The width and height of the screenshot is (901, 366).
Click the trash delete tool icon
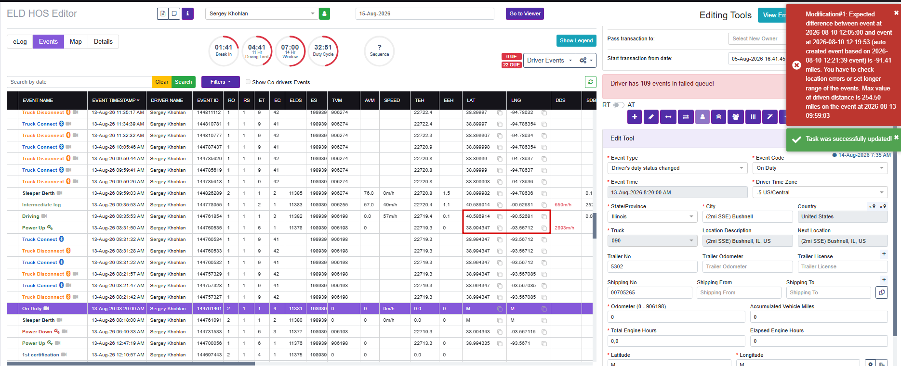(x=718, y=116)
